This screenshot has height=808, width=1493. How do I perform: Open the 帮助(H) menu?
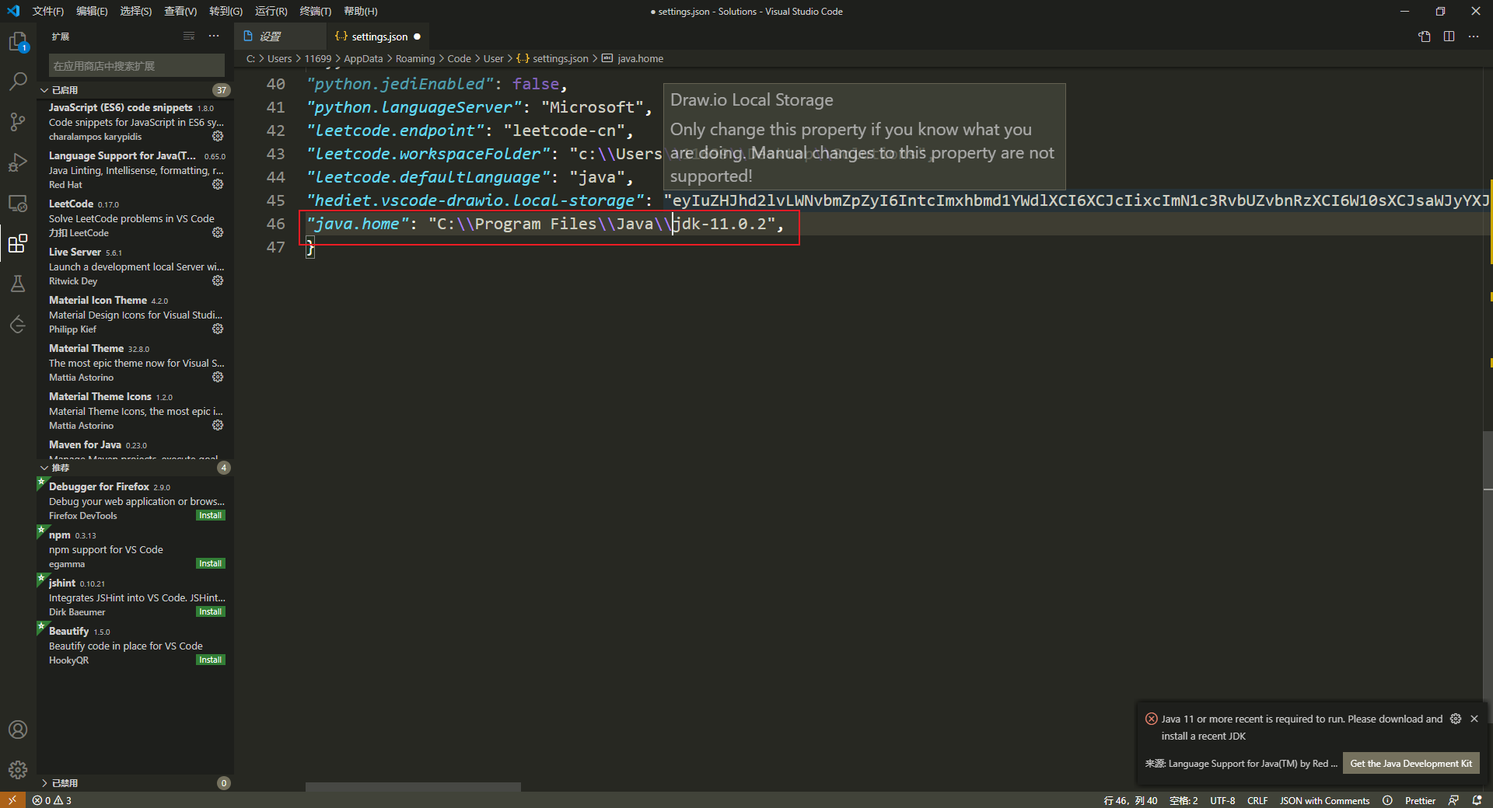click(361, 11)
